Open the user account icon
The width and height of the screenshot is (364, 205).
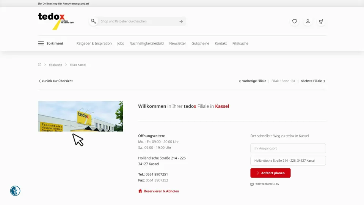point(308,21)
